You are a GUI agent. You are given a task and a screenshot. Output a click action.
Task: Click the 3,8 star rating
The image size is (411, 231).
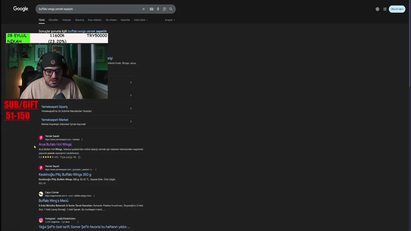pyautogui.click(x=48, y=157)
